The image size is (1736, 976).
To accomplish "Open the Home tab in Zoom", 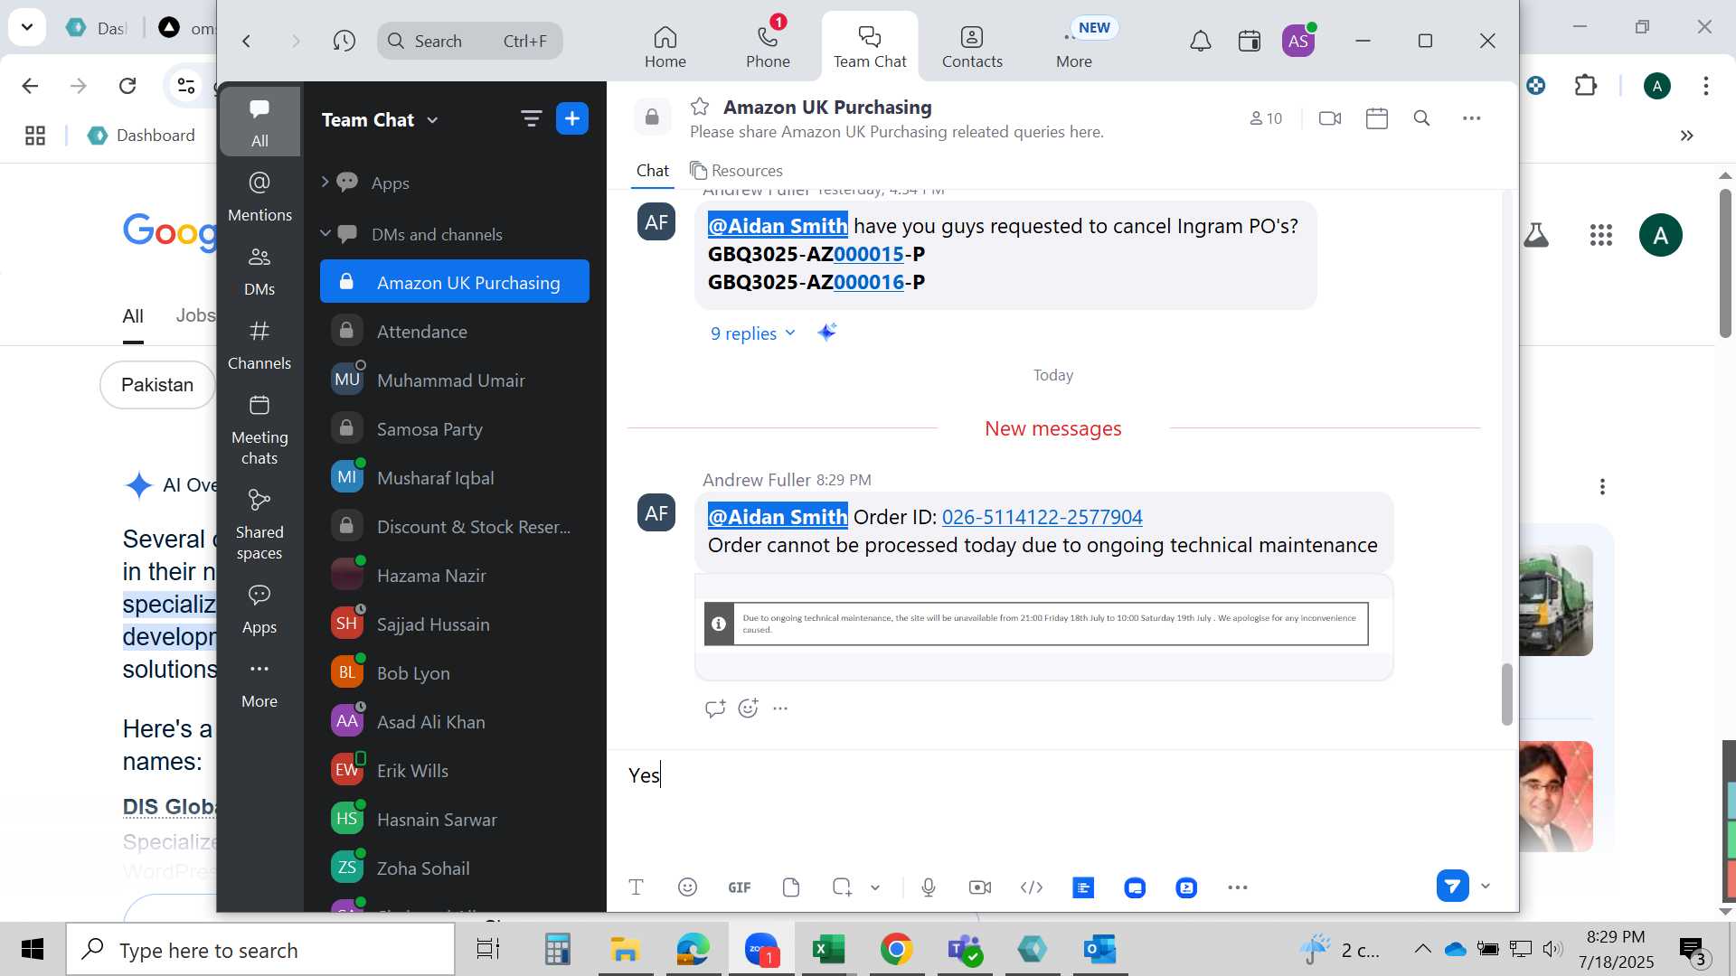I will pos(665,47).
